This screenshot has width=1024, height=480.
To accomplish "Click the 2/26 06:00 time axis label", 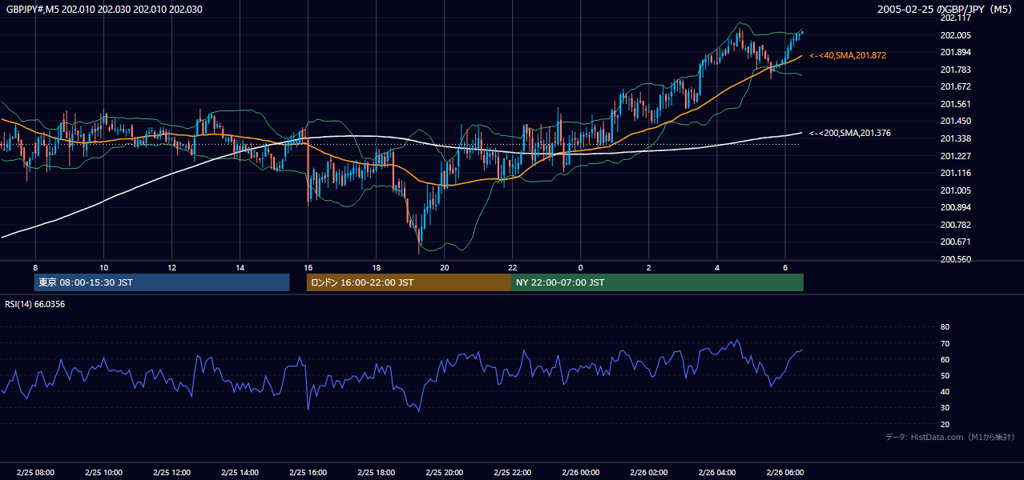I will click(x=785, y=473).
